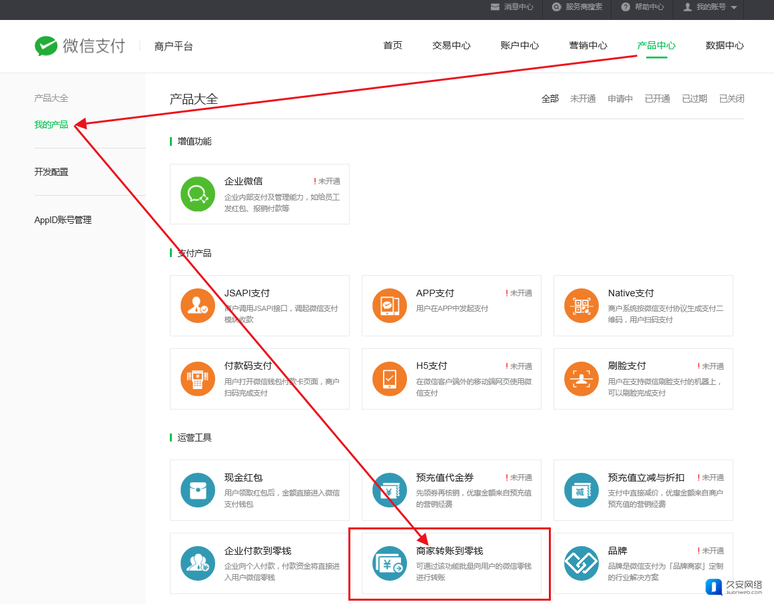Open the JSAPI支付 product title
The height and width of the screenshot is (604, 774).
247,293
